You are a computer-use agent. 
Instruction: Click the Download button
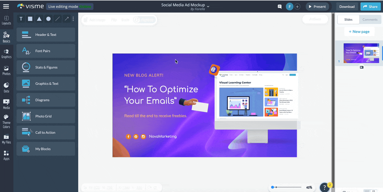click(x=347, y=6)
